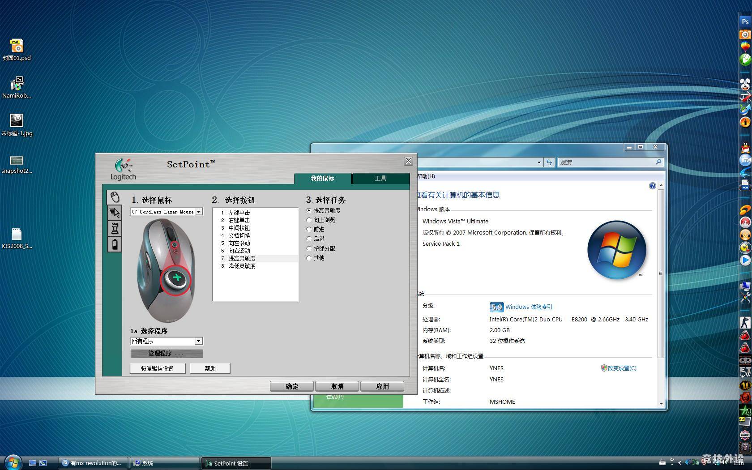
Task: Launch the blue play-button media icon in dock
Action: click(x=745, y=260)
